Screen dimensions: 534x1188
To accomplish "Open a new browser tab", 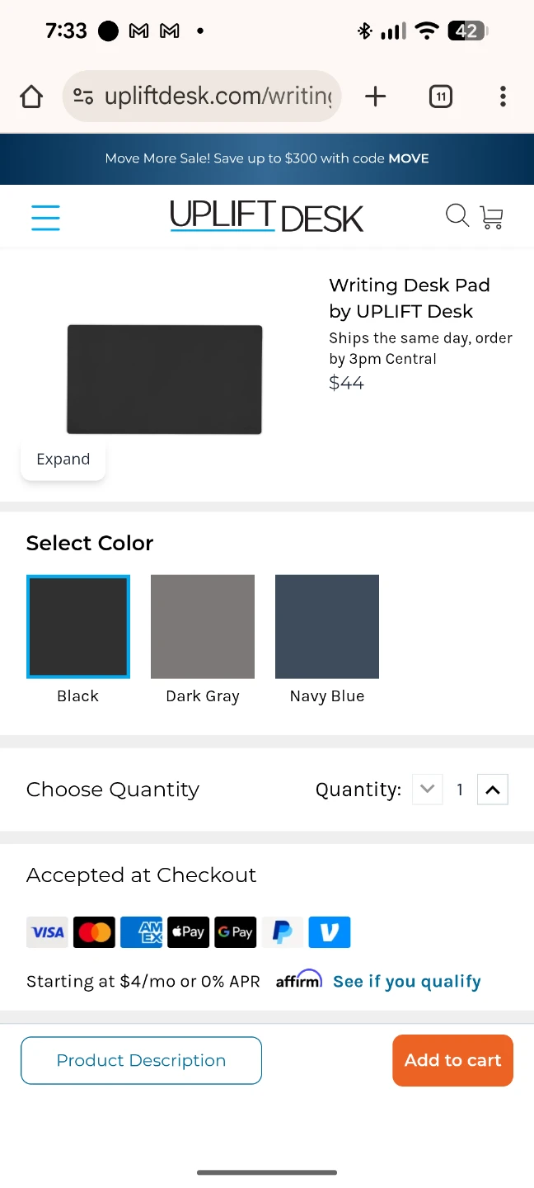I will click(x=375, y=97).
